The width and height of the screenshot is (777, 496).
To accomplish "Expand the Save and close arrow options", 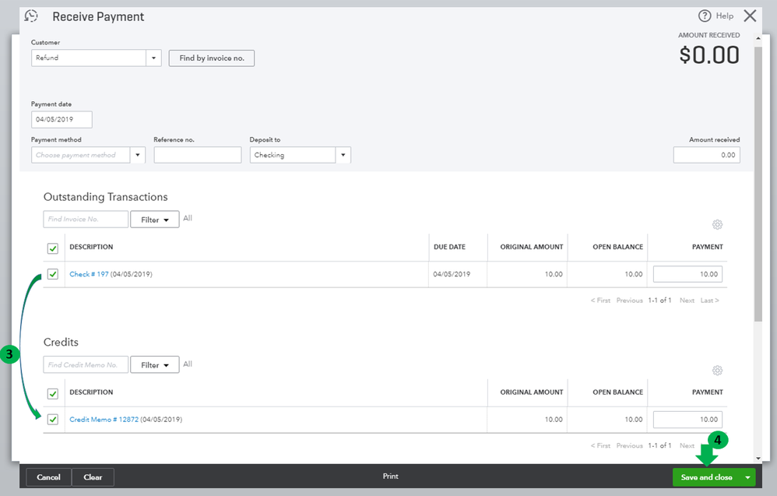I will pyautogui.click(x=747, y=477).
